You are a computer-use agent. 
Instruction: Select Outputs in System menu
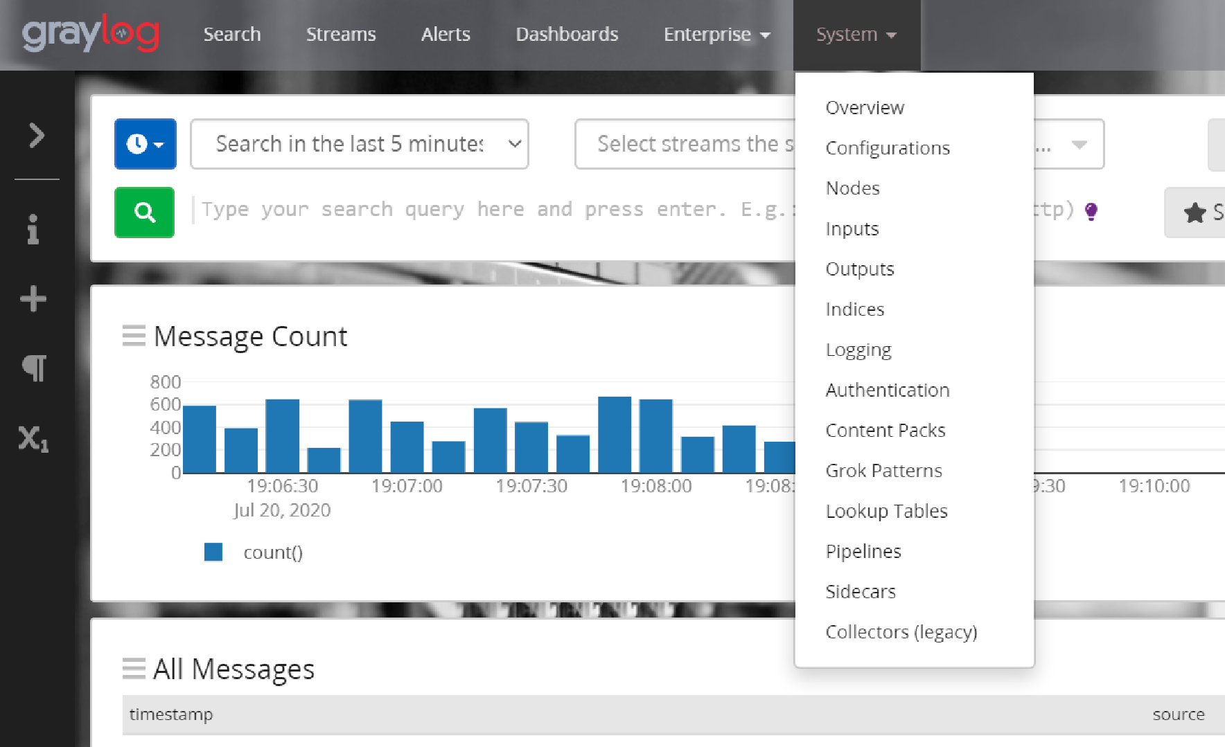click(x=860, y=269)
